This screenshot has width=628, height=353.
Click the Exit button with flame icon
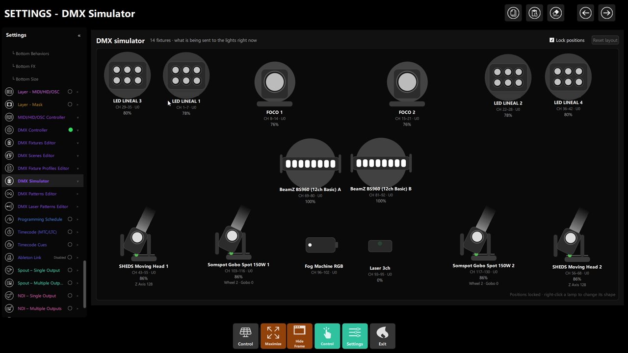coord(382,336)
